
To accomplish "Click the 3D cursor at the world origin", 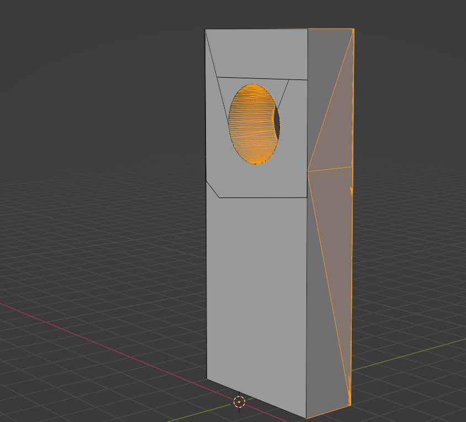I will click(239, 402).
